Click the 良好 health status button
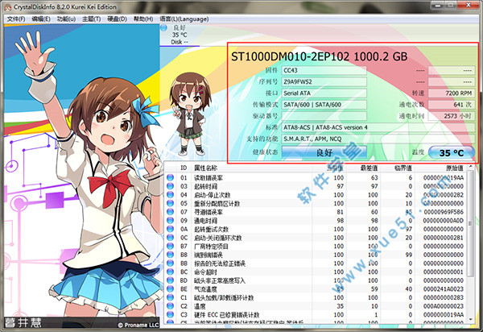 (324, 152)
